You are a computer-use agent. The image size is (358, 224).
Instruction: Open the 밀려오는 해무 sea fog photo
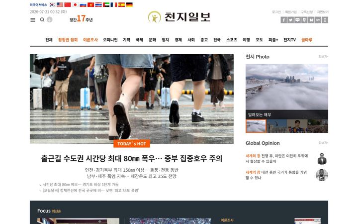coord(287,92)
